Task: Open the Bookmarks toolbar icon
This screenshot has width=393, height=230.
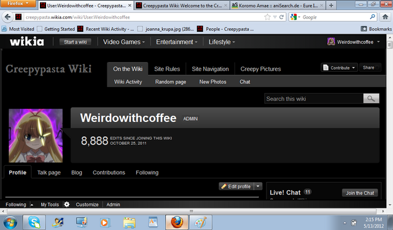Action: point(364,29)
